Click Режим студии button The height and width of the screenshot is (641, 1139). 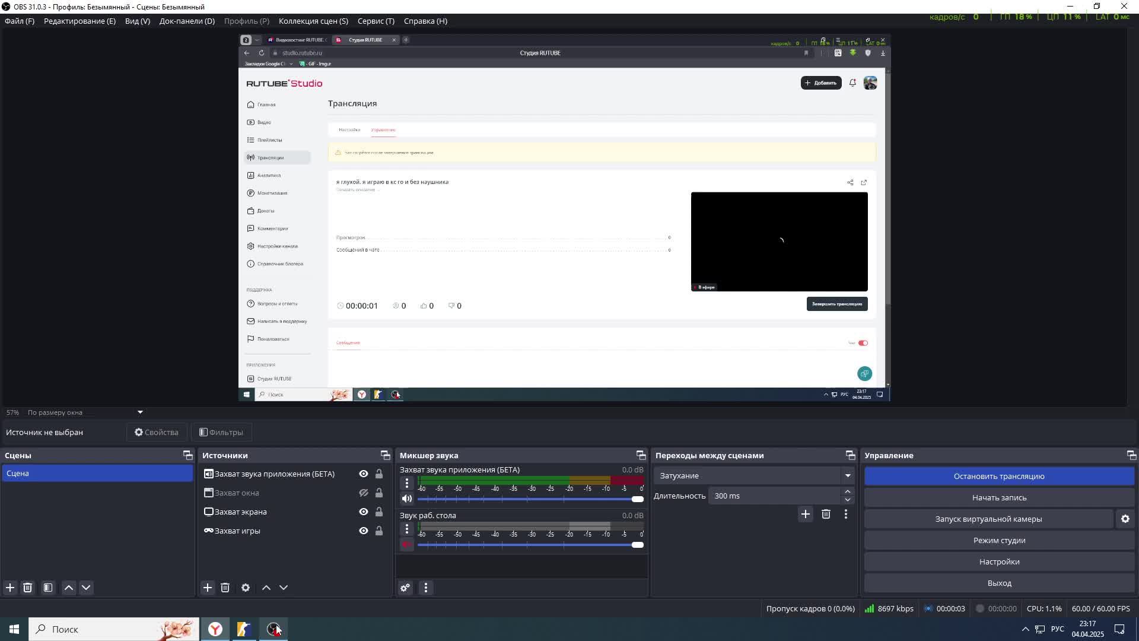coord(999,540)
